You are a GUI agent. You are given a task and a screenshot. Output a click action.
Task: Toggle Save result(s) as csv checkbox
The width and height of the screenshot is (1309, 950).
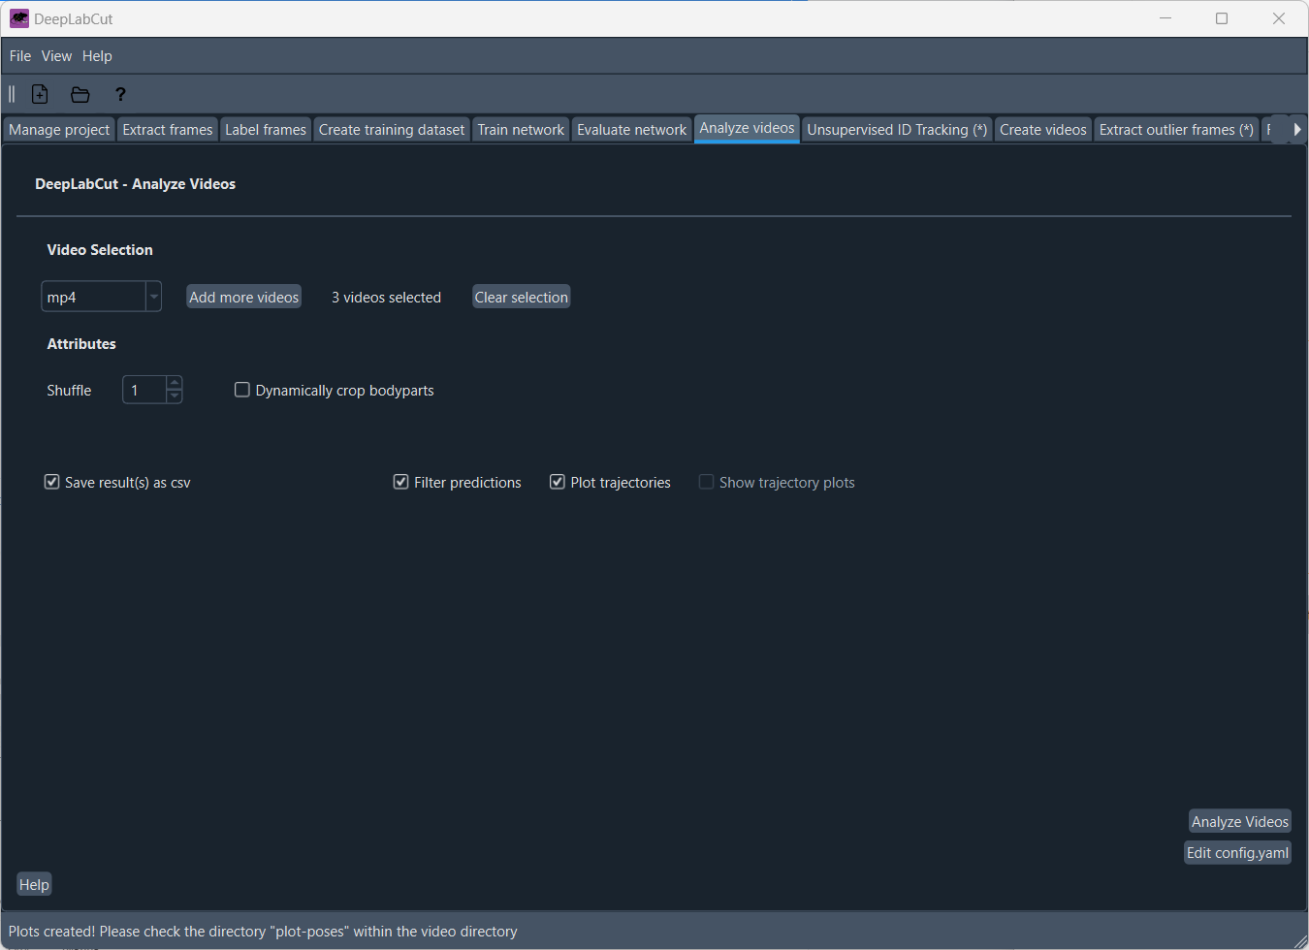pos(52,482)
